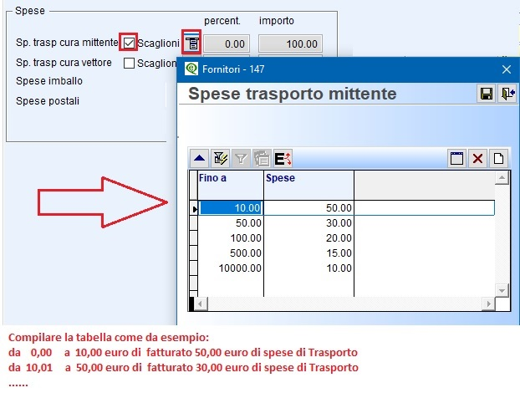Click the Fino a column header
The image size is (520, 393).
pos(231,185)
